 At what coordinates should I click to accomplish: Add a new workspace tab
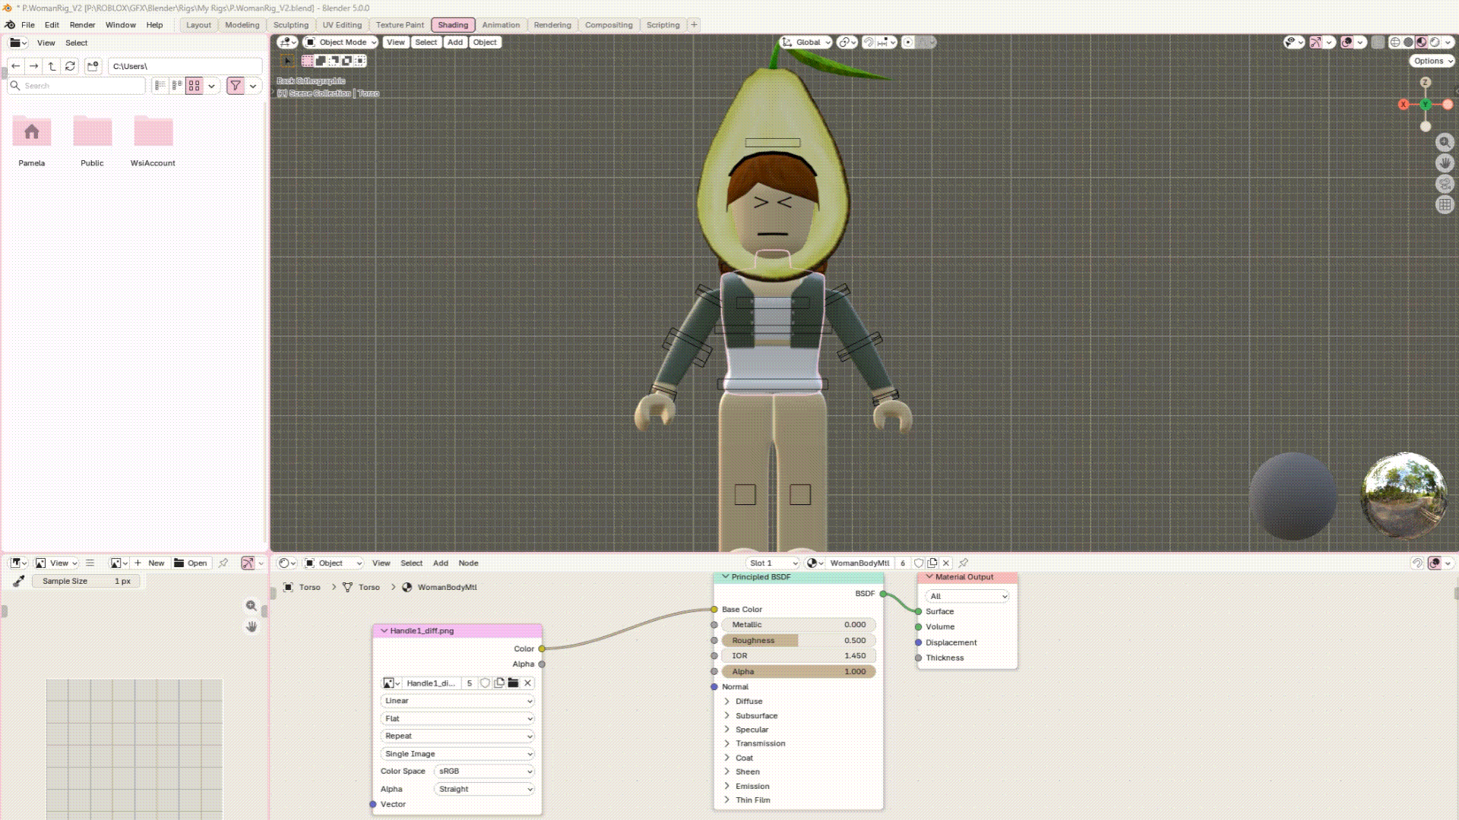[694, 25]
